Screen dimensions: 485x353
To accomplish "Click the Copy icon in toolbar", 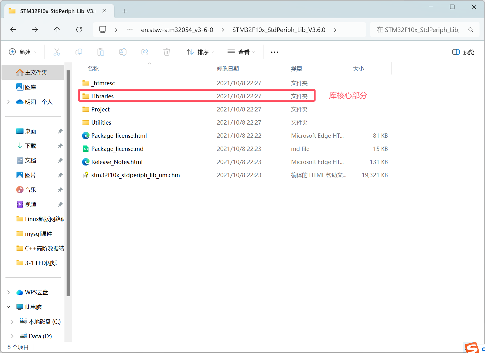I will point(79,52).
